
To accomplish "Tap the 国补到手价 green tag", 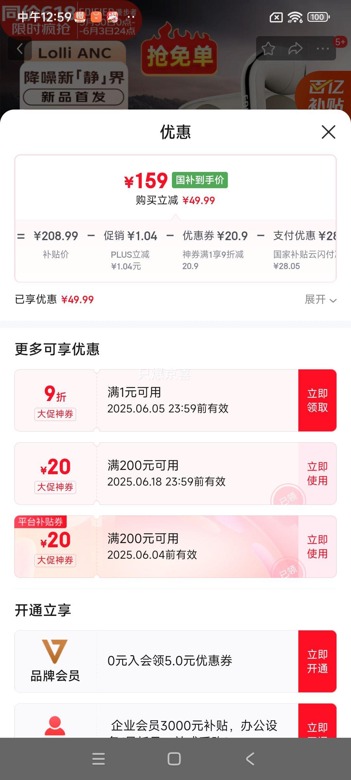I will pyautogui.click(x=200, y=180).
